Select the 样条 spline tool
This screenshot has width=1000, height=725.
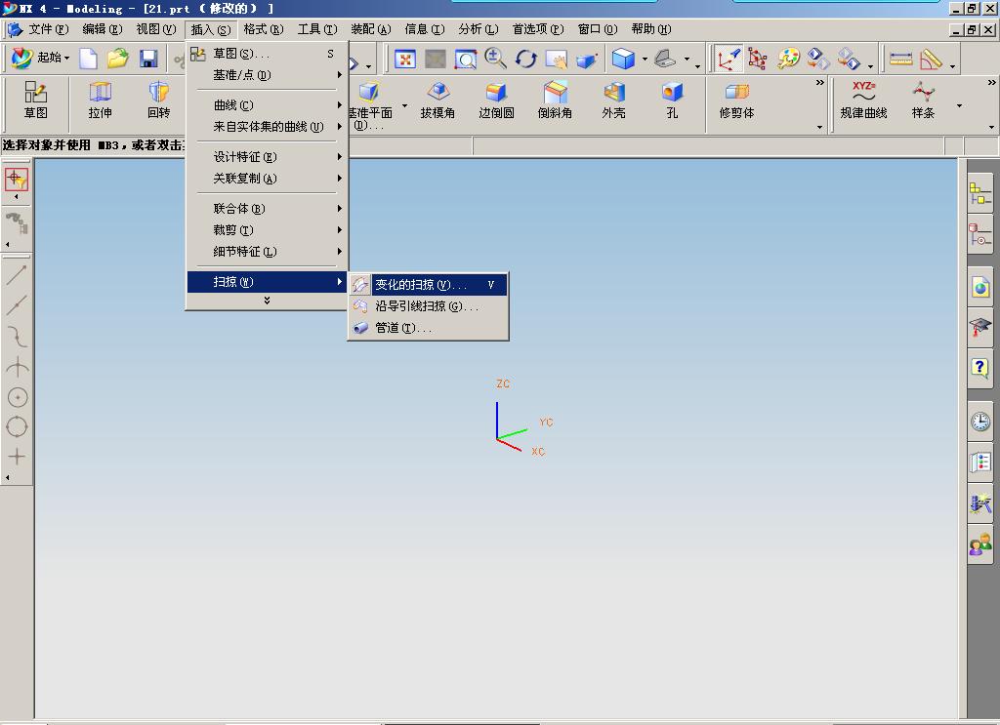point(923,100)
